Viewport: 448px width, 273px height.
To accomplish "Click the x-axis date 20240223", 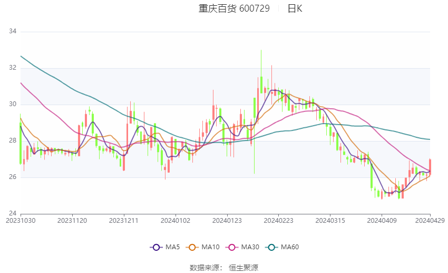I will [x=279, y=221].
